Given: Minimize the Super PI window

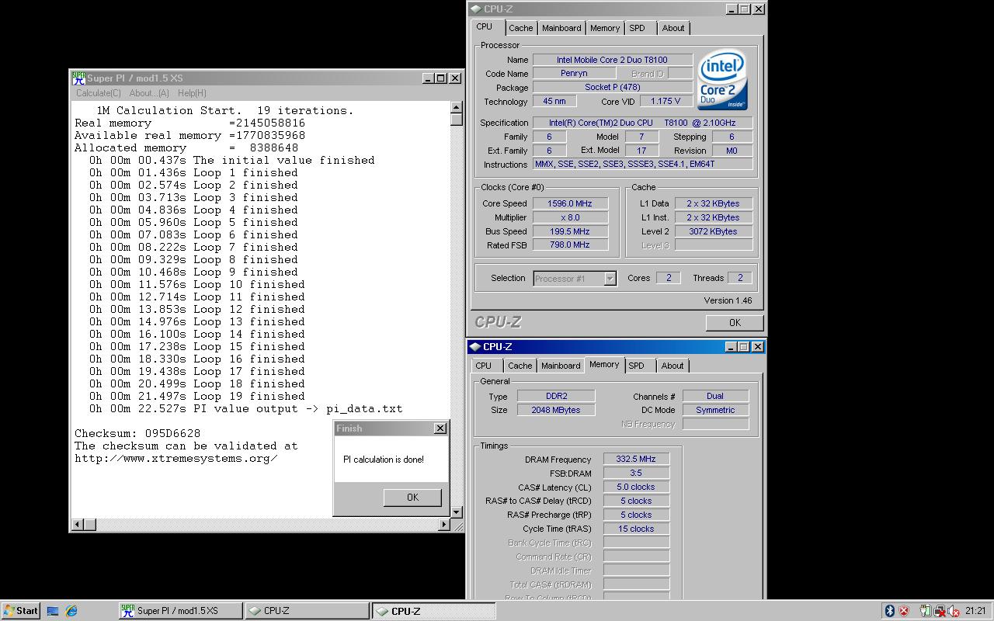Looking at the screenshot, I should pyautogui.click(x=428, y=78).
